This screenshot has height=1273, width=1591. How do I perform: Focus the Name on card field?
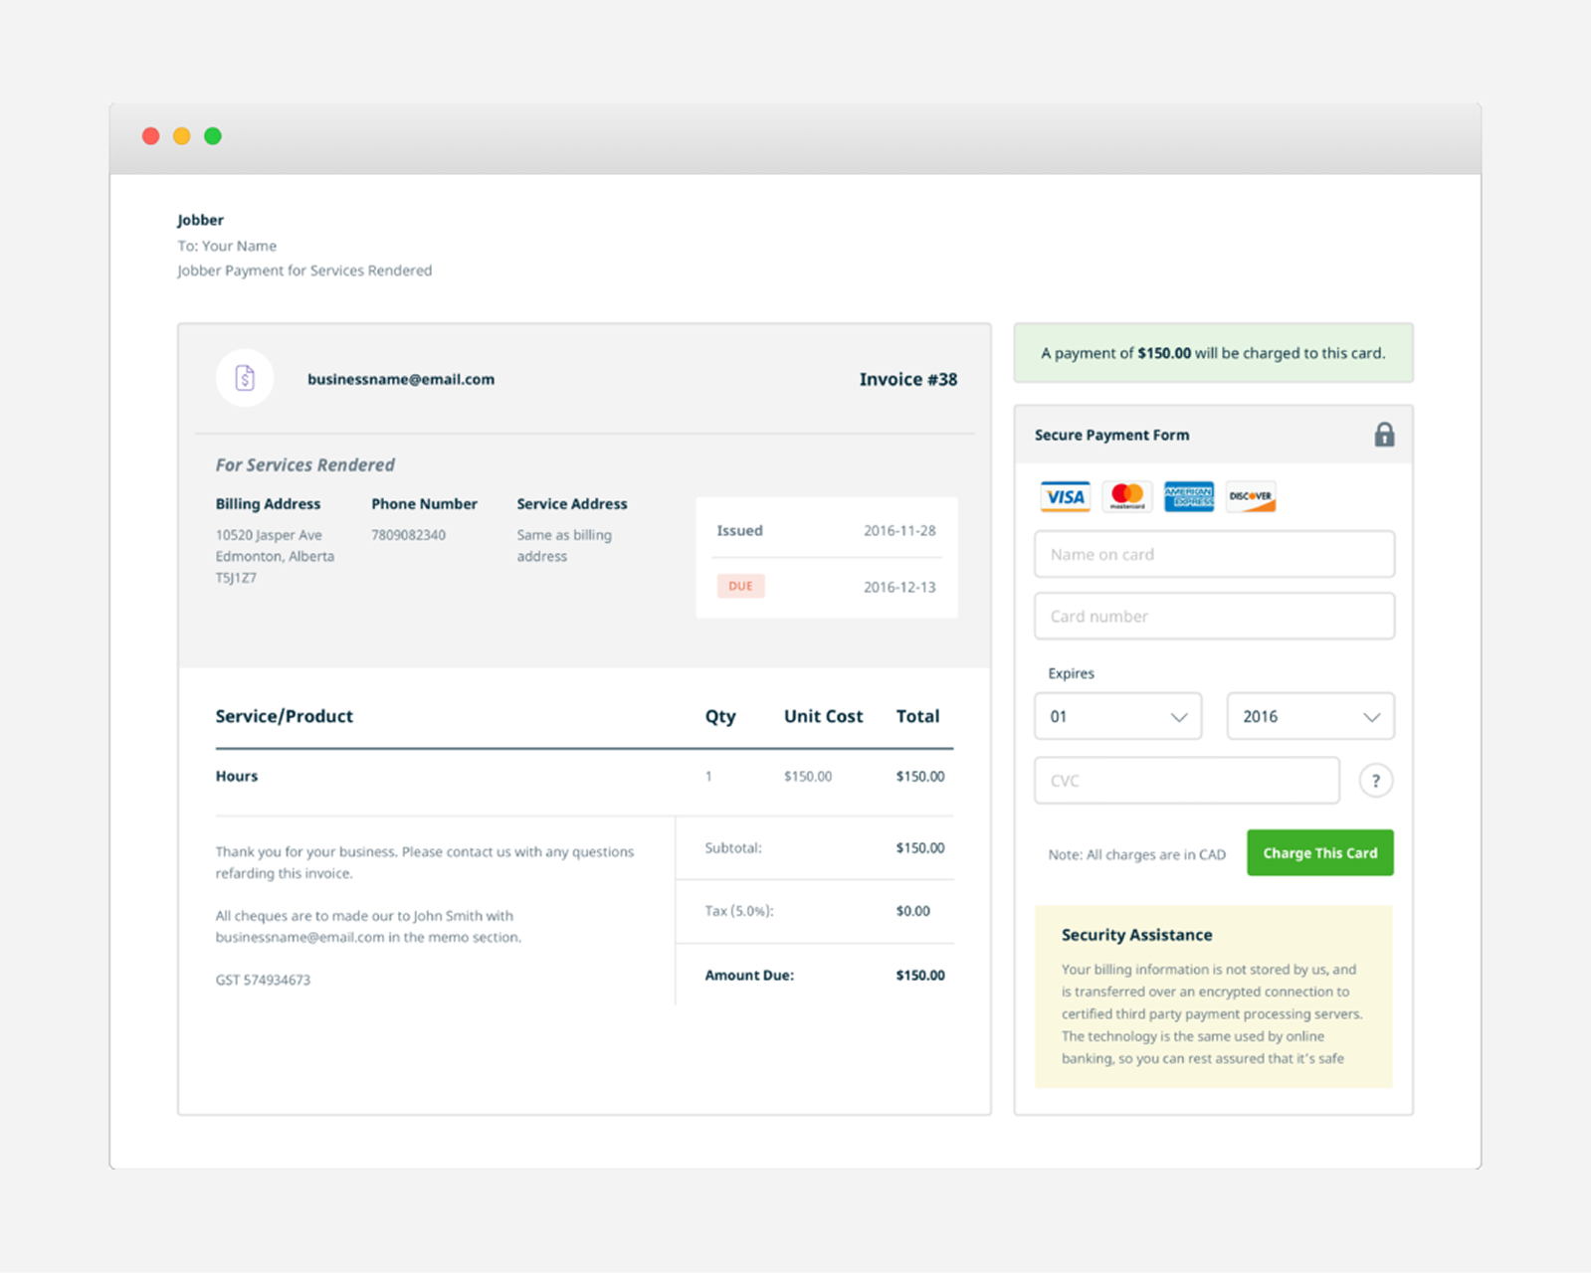click(1214, 554)
